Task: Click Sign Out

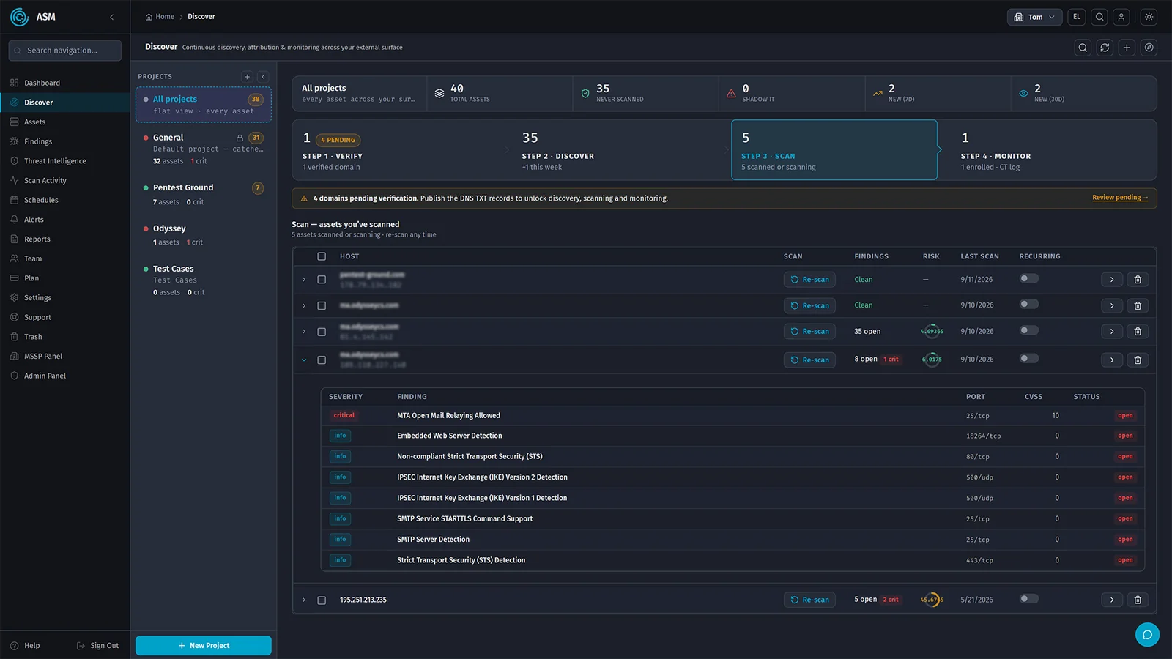Action: tap(97, 646)
